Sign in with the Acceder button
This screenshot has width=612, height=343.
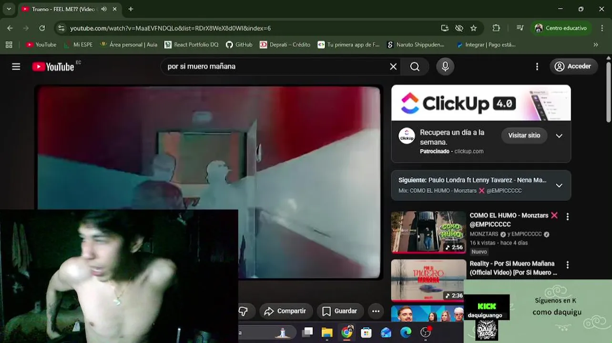[573, 67]
